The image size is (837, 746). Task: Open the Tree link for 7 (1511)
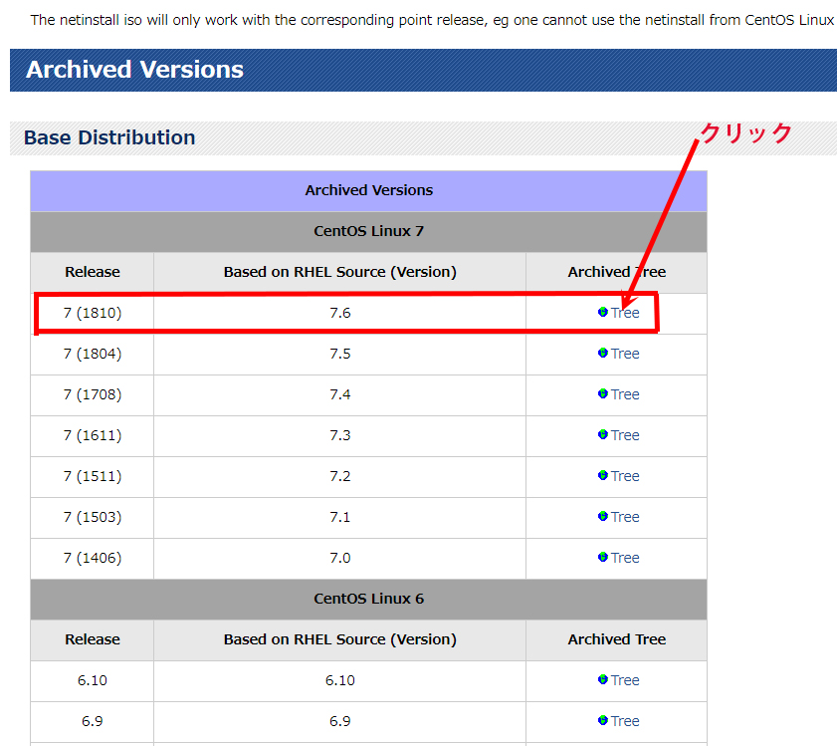tap(625, 476)
